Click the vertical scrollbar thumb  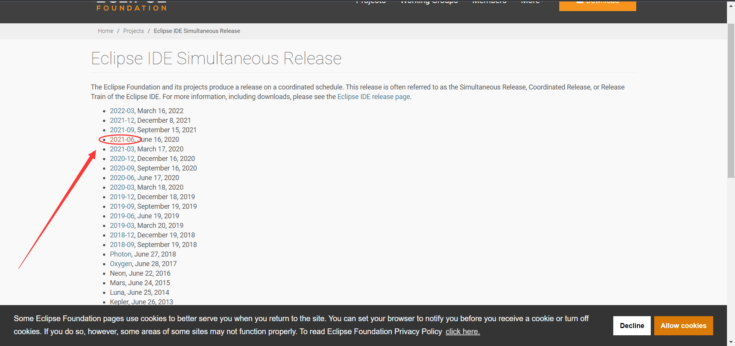coord(731,101)
